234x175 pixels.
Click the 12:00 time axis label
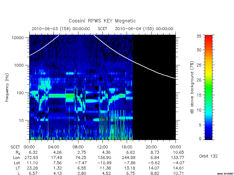tap(102, 147)
